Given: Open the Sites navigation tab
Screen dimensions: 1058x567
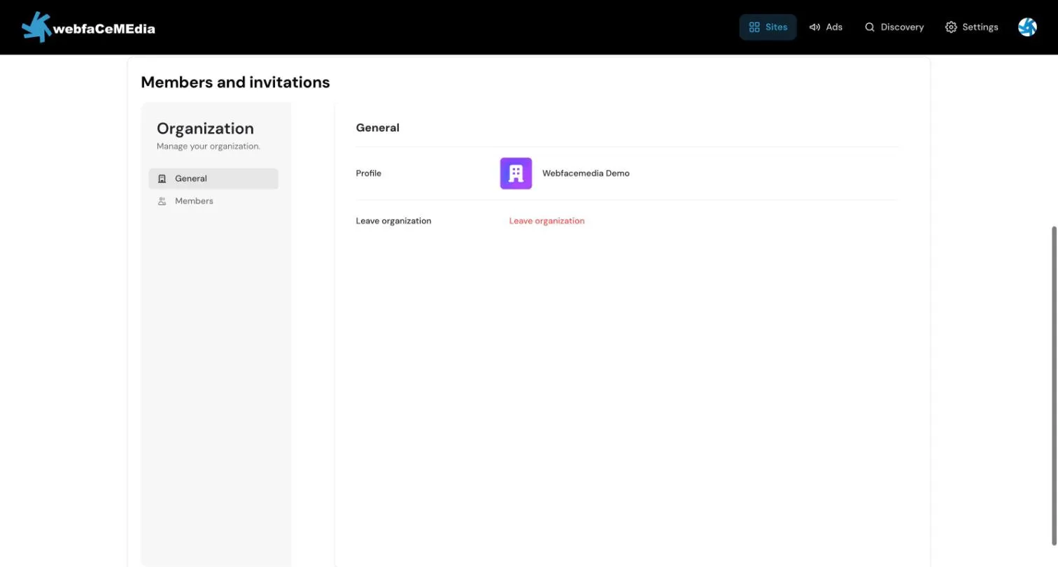Looking at the screenshot, I should click(x=768, y=27).
